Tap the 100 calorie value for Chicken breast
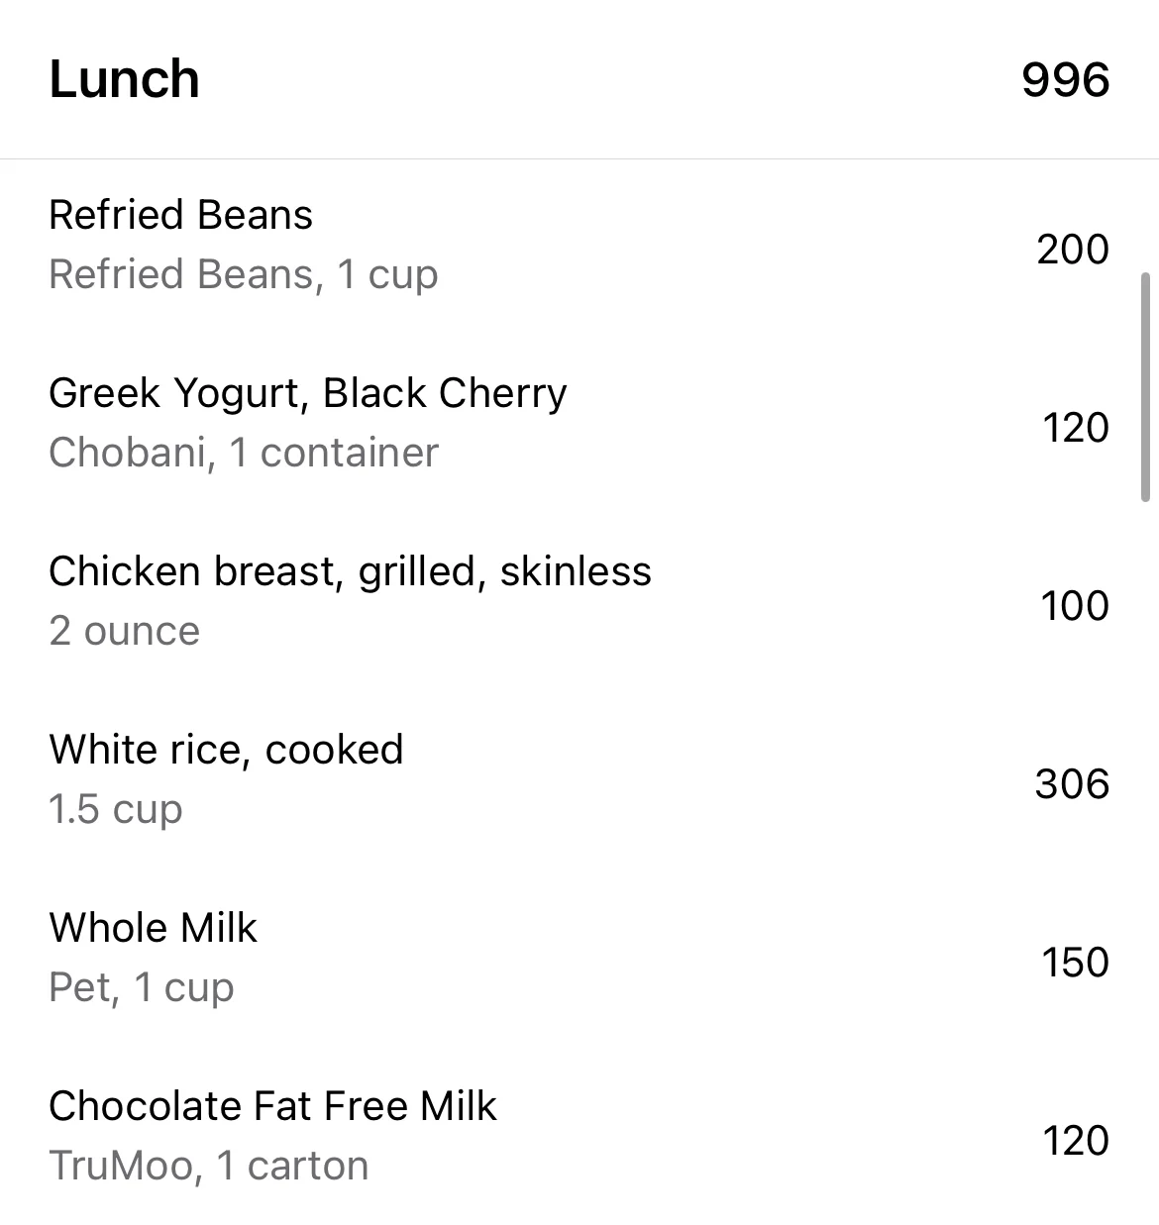1159x1225 pixels. click(x=1075, y=606)
